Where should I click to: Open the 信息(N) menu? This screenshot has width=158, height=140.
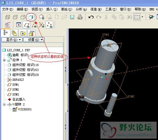(x=96, y=9)
